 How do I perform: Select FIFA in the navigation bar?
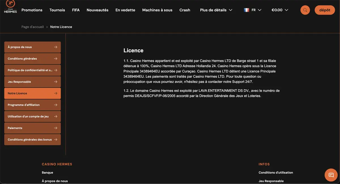coord(76,10)
